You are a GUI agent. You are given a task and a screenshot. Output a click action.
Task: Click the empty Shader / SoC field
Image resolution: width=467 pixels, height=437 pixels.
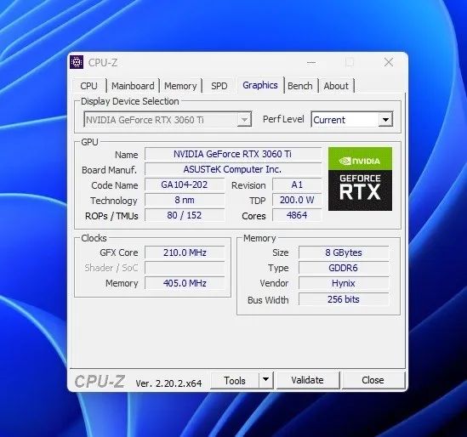[185, 268]
